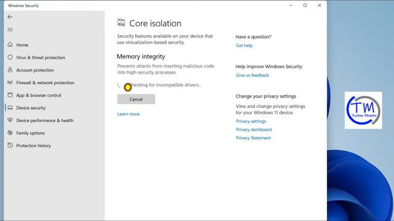Click the Protection history clock icon

tap(10, 145)
